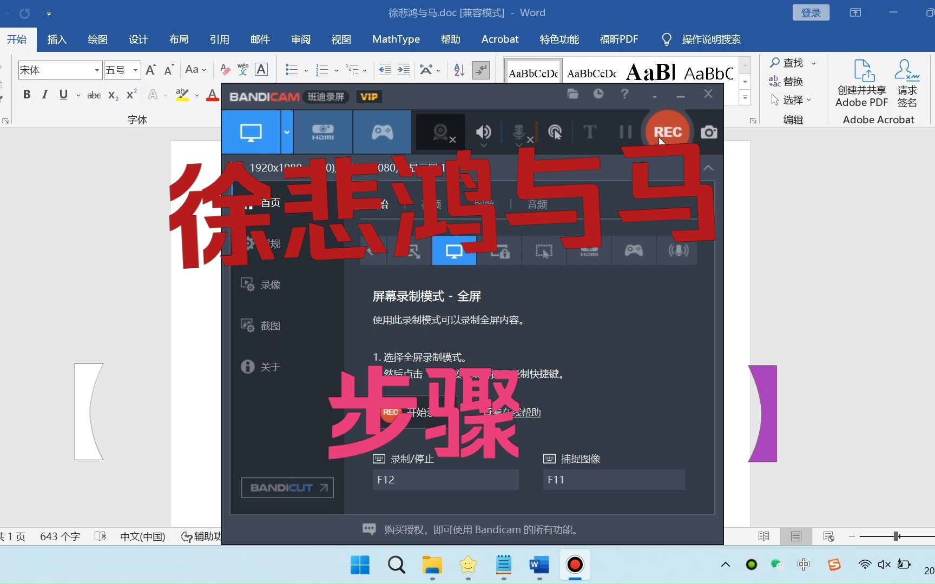Toggle text overlay T icon
Image resolution: width=935 pixels, height=584 pixels.
[x=590, y=132]
